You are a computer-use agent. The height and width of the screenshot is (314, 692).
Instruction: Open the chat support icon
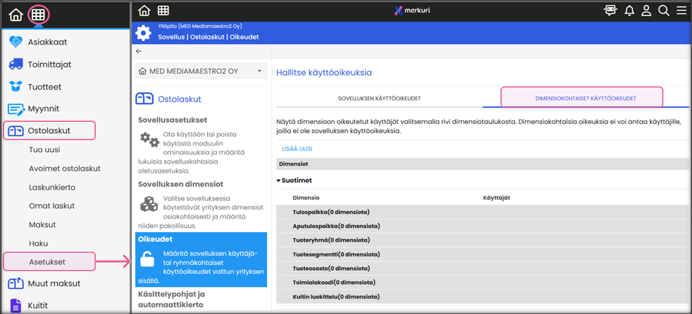pos(610,11)
